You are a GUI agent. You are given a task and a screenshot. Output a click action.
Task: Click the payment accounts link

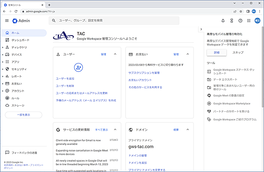pos(140,80)
